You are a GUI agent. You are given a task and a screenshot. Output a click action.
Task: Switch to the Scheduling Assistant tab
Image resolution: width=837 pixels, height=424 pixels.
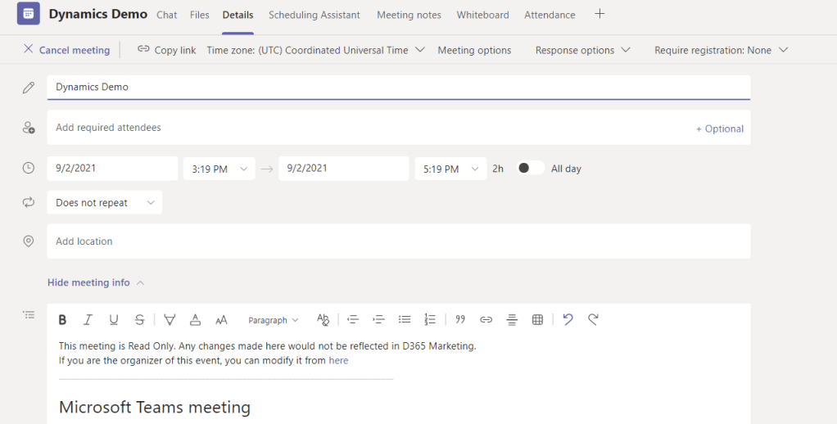click(314, 15)
